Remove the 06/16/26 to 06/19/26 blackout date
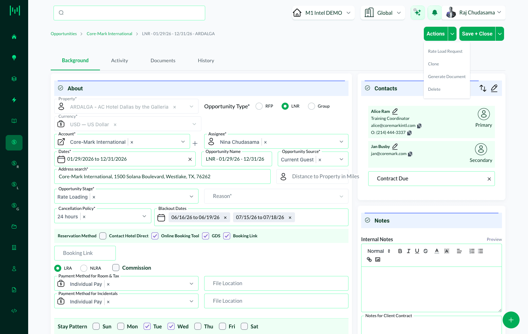The width and height of the screenshot is (528, 334). tap(225, 218)
